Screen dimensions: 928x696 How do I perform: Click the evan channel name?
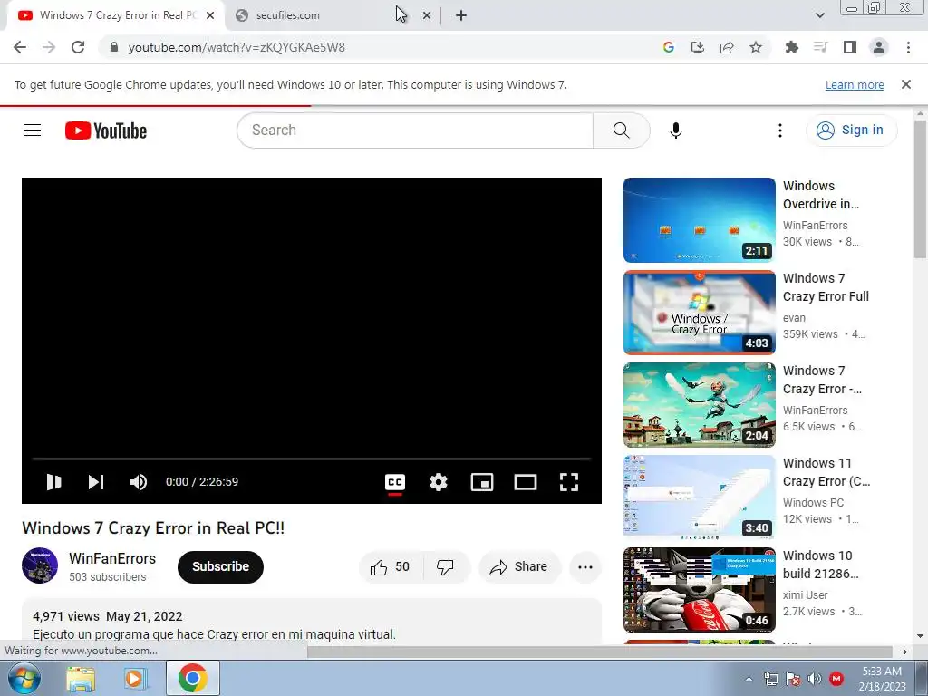794,318
